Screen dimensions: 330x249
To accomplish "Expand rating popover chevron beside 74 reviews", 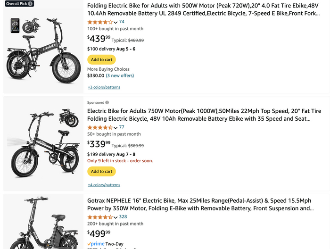I will pos(115,22).
